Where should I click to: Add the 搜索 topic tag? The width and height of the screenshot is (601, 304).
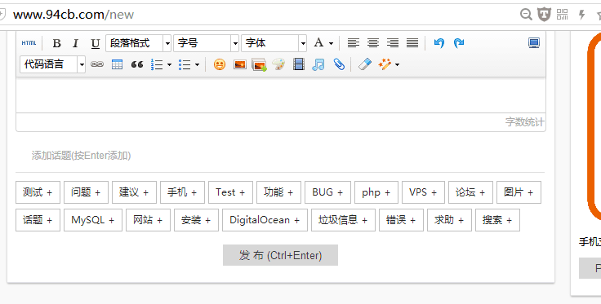(x=497, y=220)
